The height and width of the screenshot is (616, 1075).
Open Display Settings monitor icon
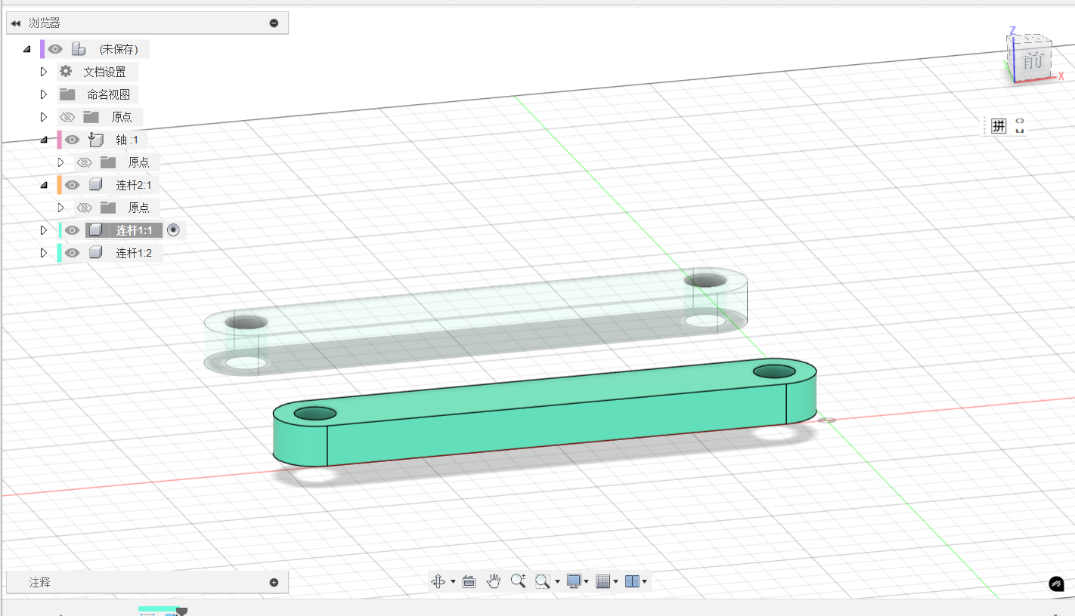tap(574, 581)
